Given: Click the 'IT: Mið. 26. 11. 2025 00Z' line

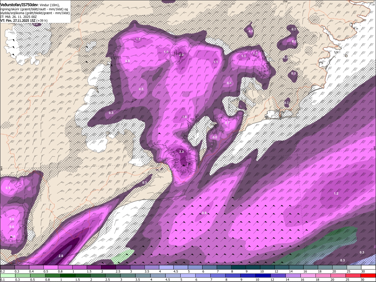Looking at the screenshot, I should (19, 17).
